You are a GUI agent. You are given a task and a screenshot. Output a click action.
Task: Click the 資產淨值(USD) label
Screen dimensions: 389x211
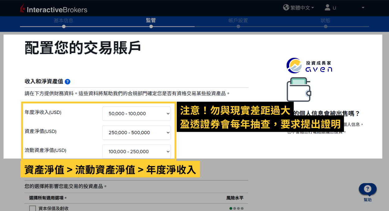pyautogui.click(x=40, y=131)
